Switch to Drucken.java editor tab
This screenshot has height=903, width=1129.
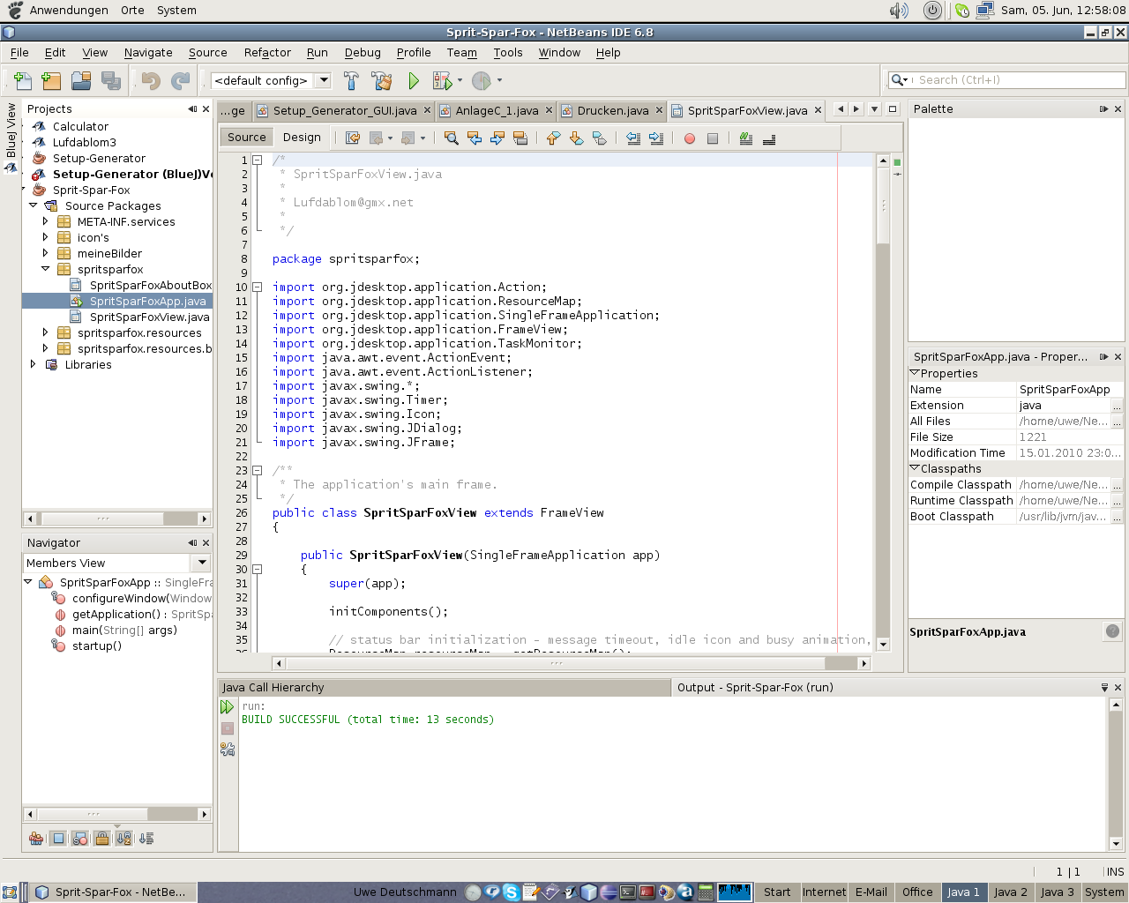coord(612,110)
